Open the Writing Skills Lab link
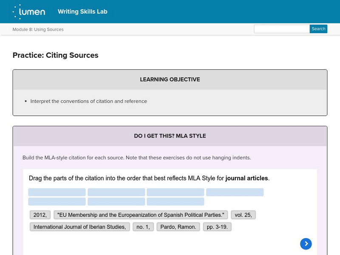The image size is (340, 255). coord(82,11)
